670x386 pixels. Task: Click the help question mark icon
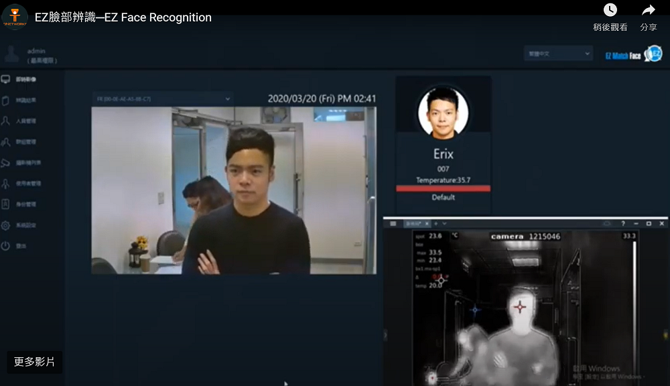[x=623, y=224]
